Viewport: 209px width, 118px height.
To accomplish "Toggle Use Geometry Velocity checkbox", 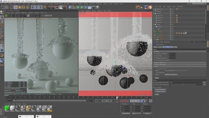I will point(169,60).
